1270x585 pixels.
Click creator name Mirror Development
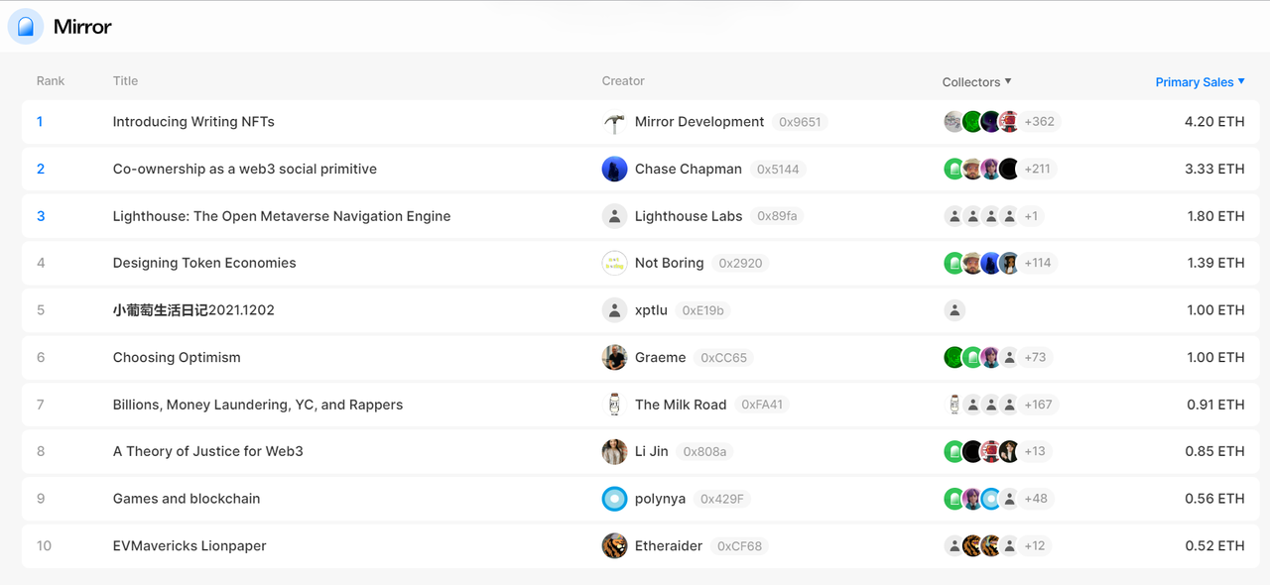pos(699,122)
